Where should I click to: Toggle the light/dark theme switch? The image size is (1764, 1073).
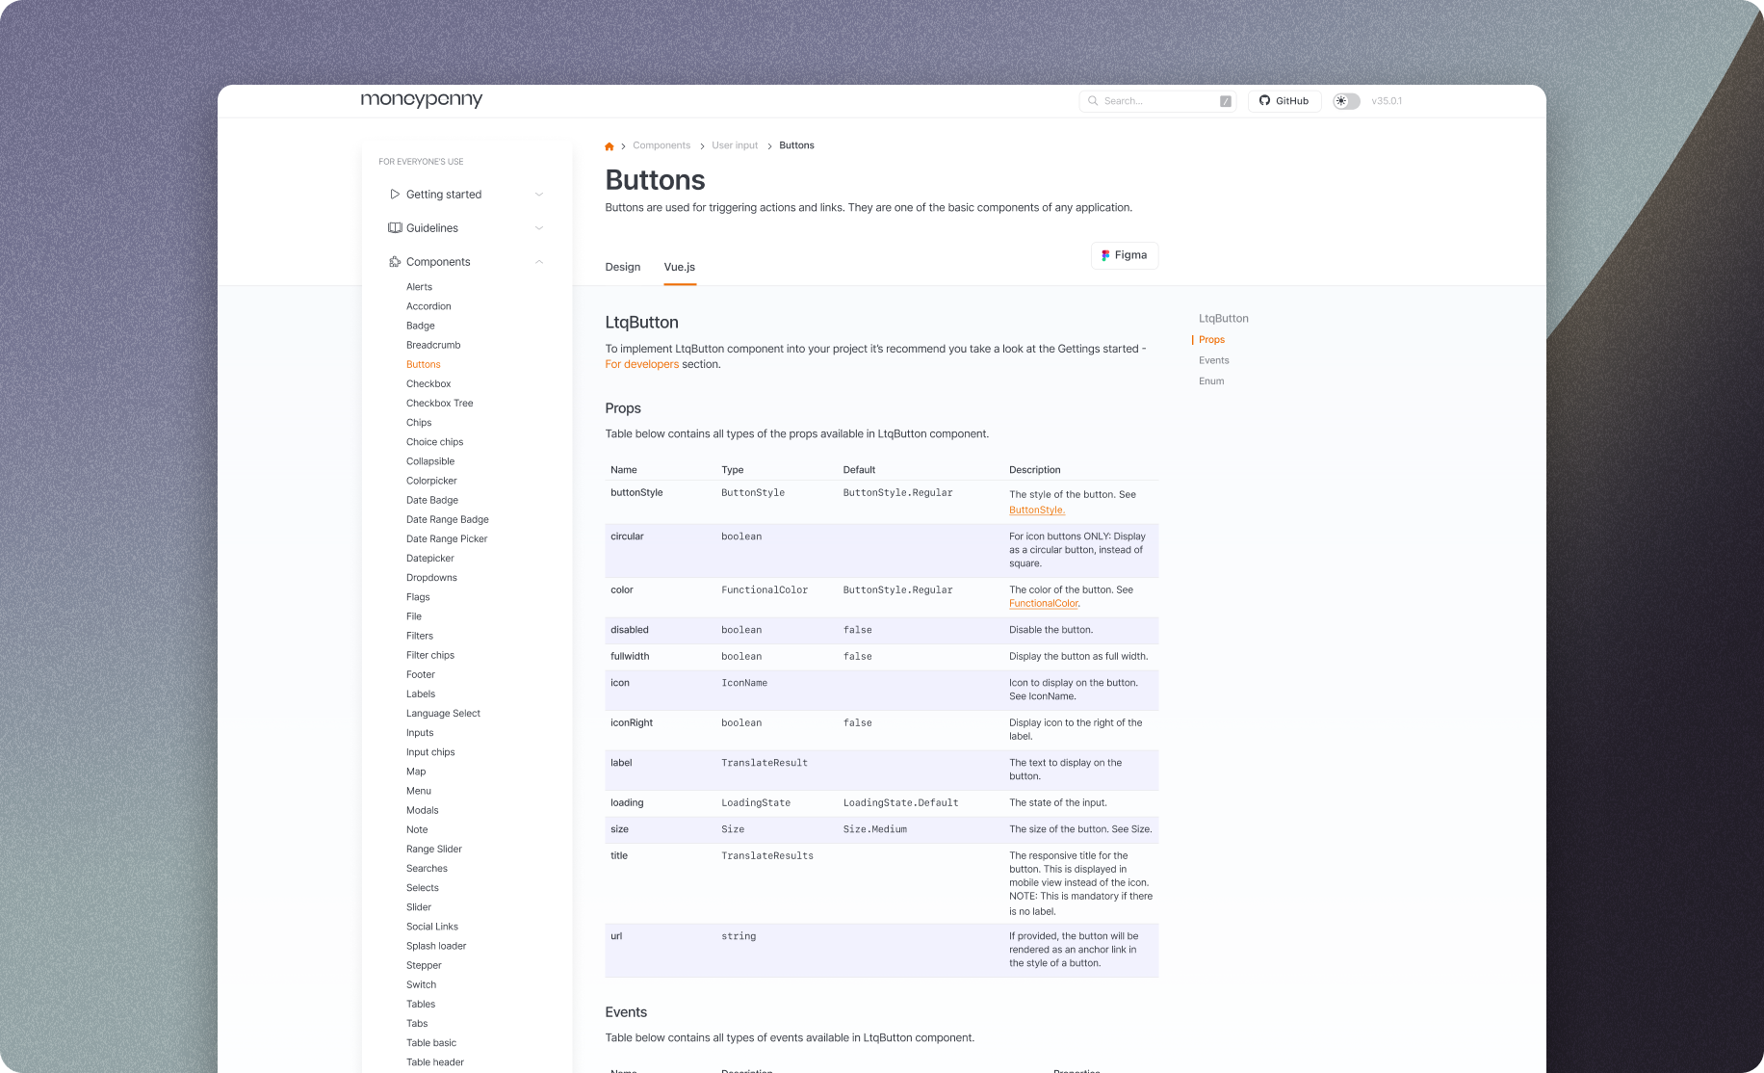point(1345,100)
